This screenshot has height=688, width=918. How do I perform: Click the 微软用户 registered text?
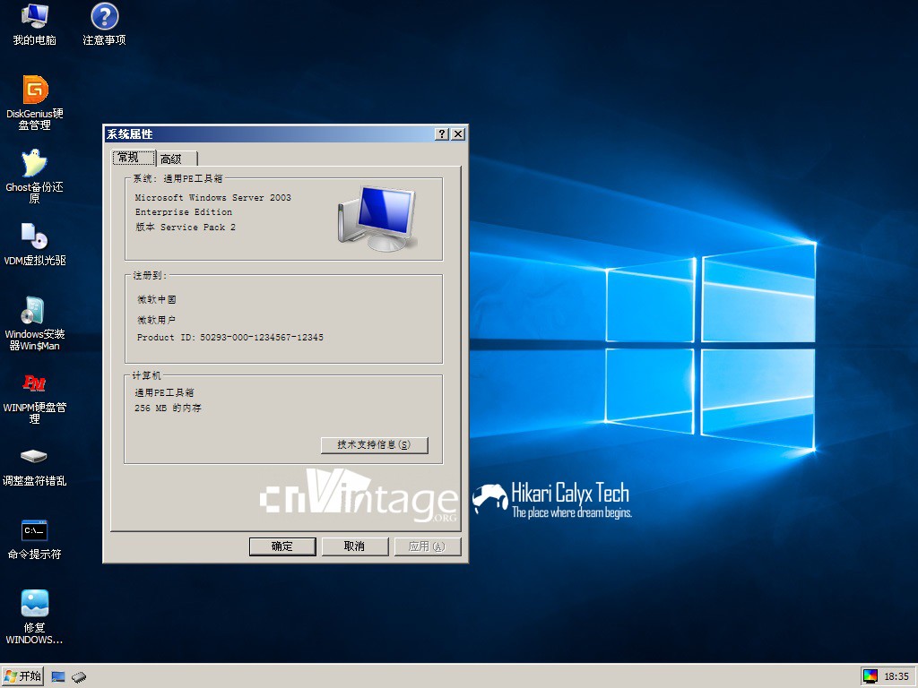click(156, 320)
